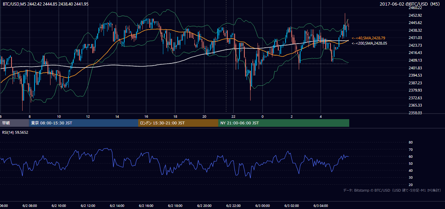The image size is (445, 209).
Task: Click the Bitstamp data source note
Action: [x=392, y=190]
